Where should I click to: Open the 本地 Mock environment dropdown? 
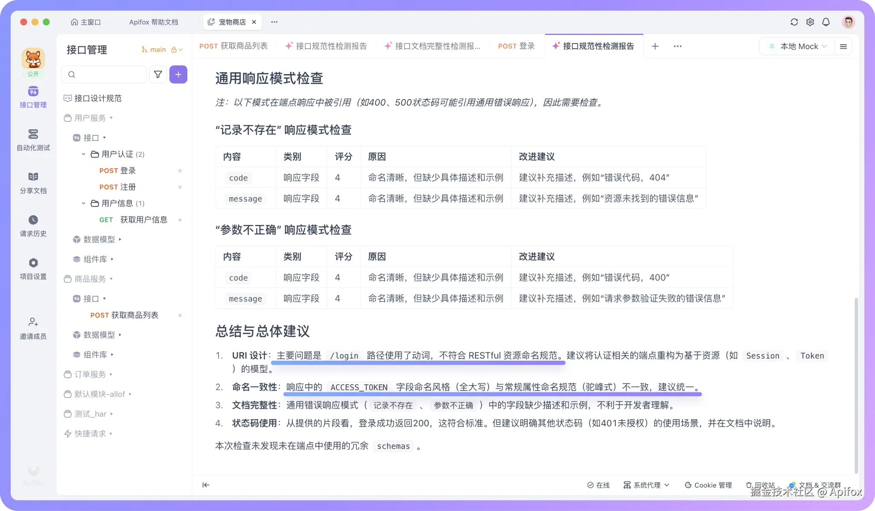798,47
